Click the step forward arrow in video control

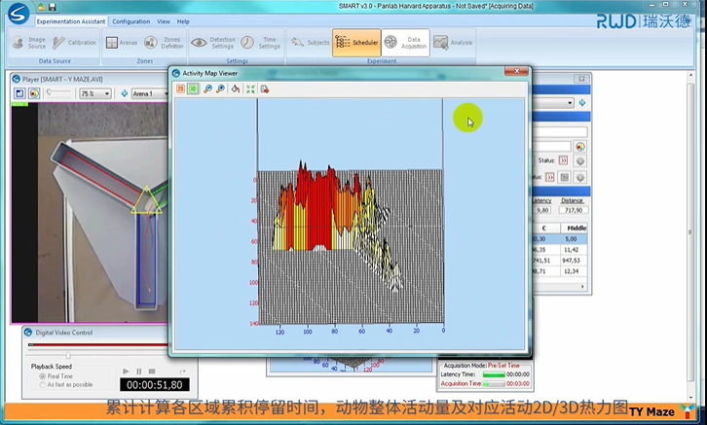(x=183, y=372)
